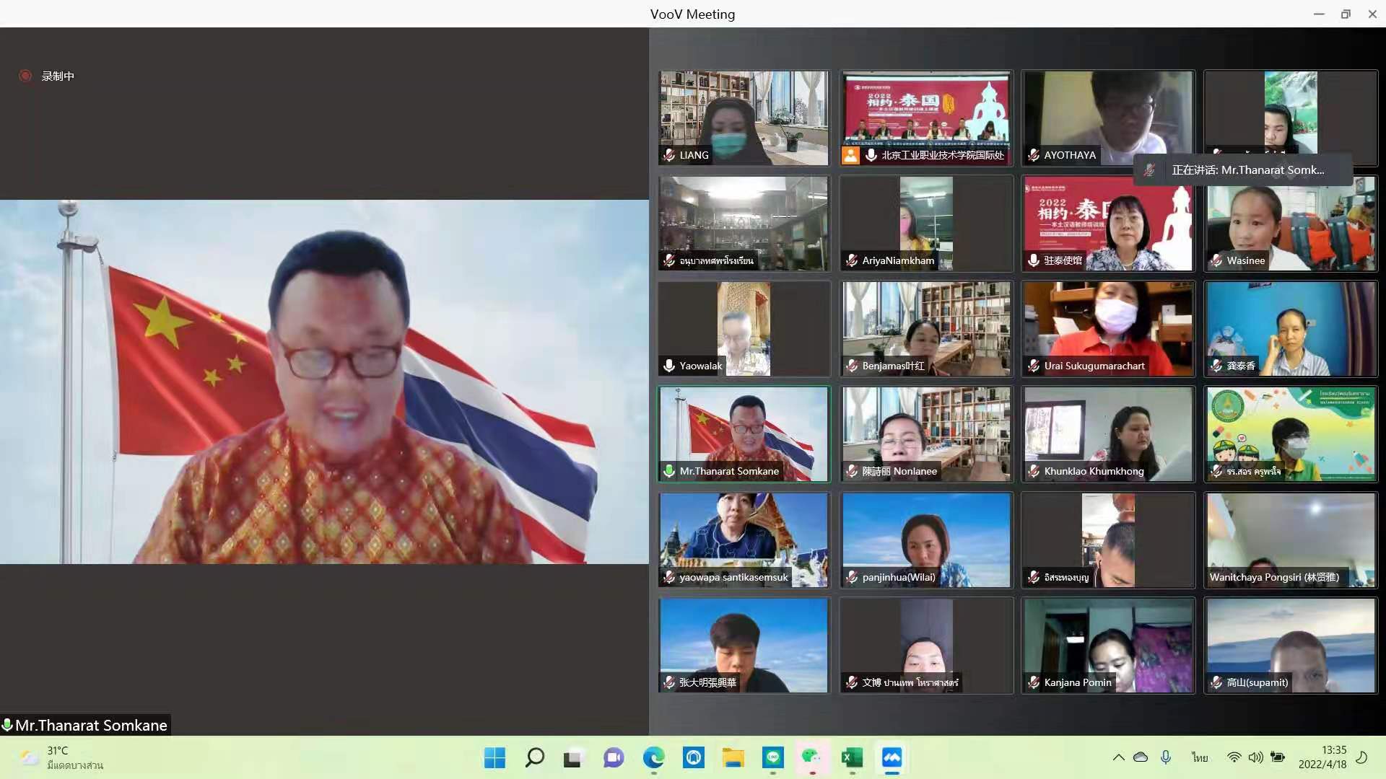Viewport: 1386px width, 779px height.
Task: Click the recording indicator icon
Action: (x=25, y=76)
